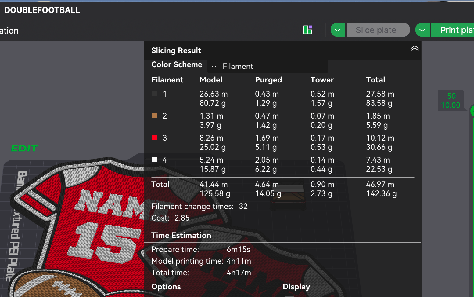Select the model weight 3.97 g
Viewport: 474px width, 297px height.
coord(210,125)
